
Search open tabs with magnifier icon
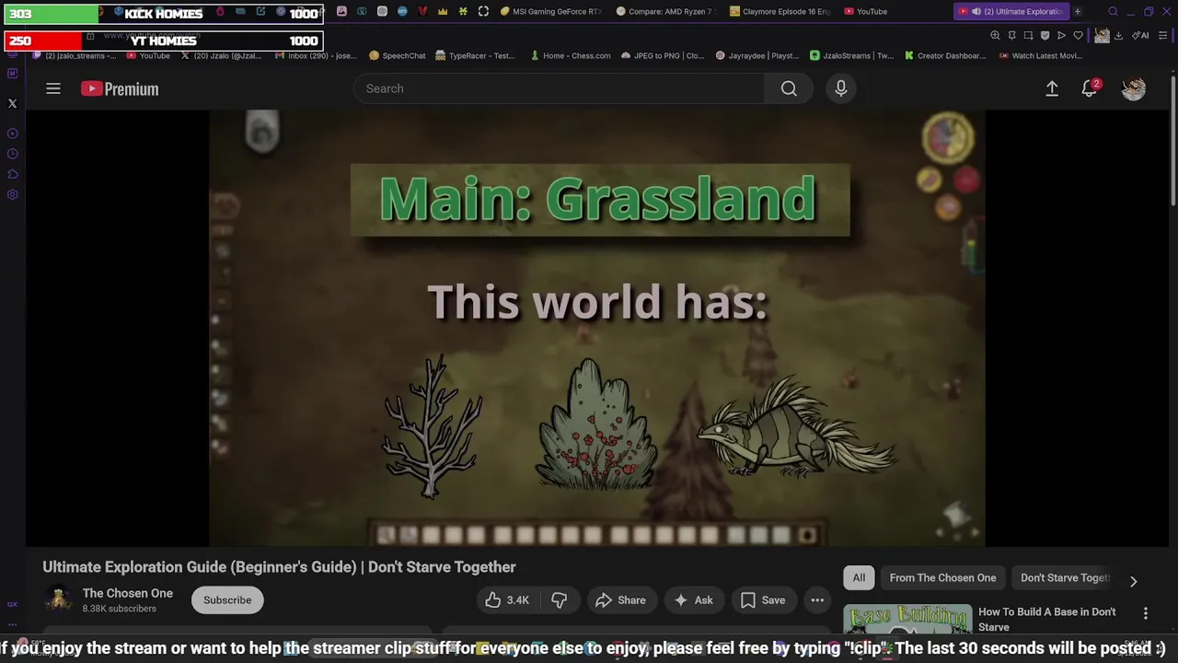click(x=1113, y=12)
